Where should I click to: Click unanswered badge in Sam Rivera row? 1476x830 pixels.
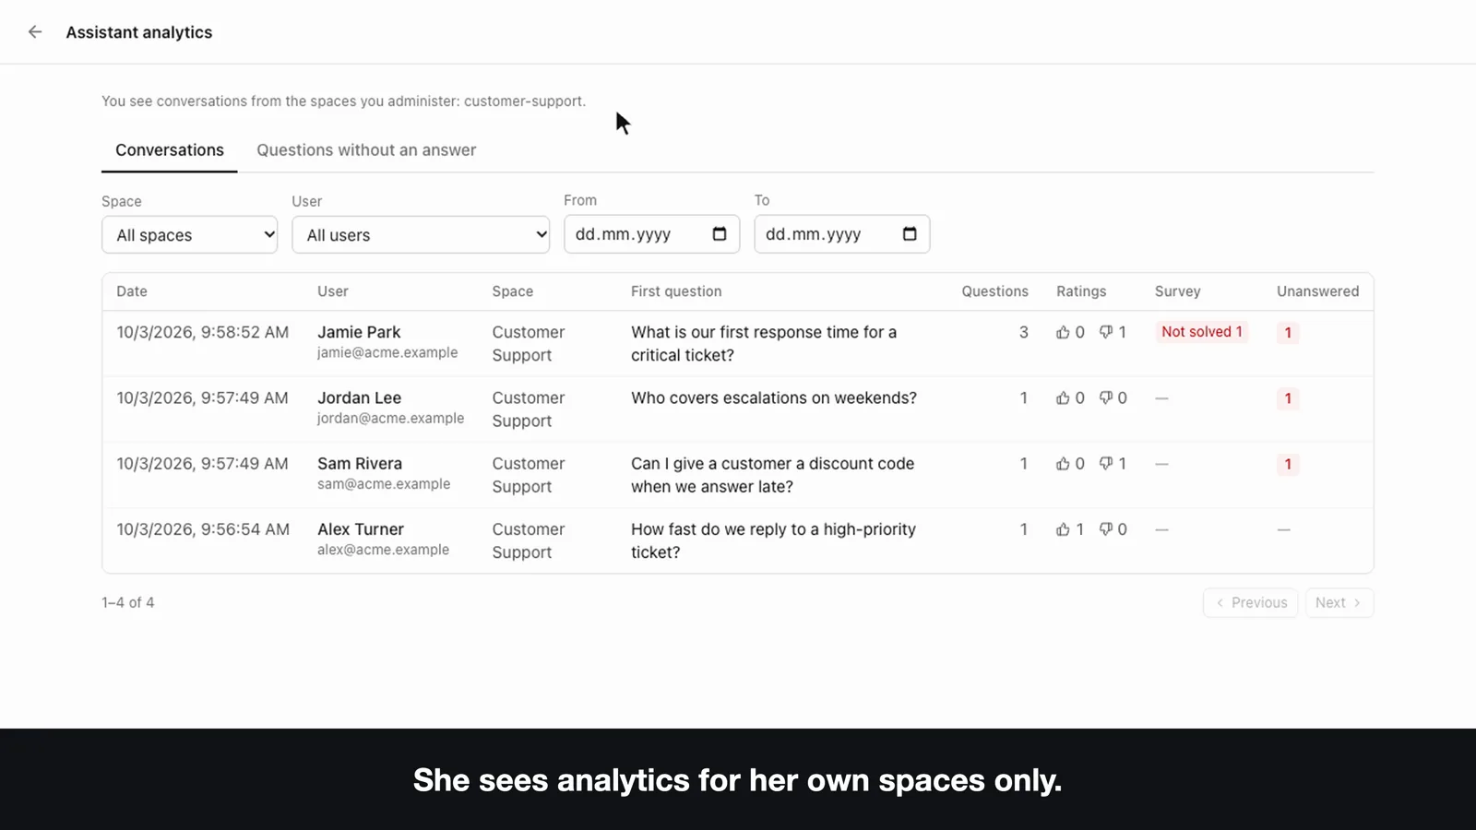pyautogui.click(x=1288, y=464)
